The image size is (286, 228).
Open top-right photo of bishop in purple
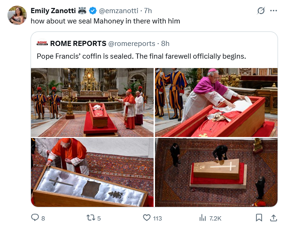pos(216,102)
